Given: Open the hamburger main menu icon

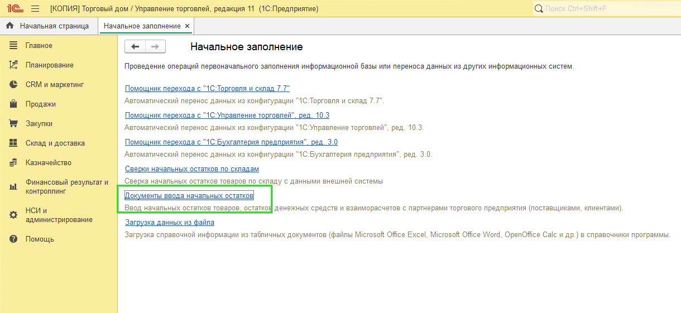Looking at the screenshot, I should tap(35, 8).
